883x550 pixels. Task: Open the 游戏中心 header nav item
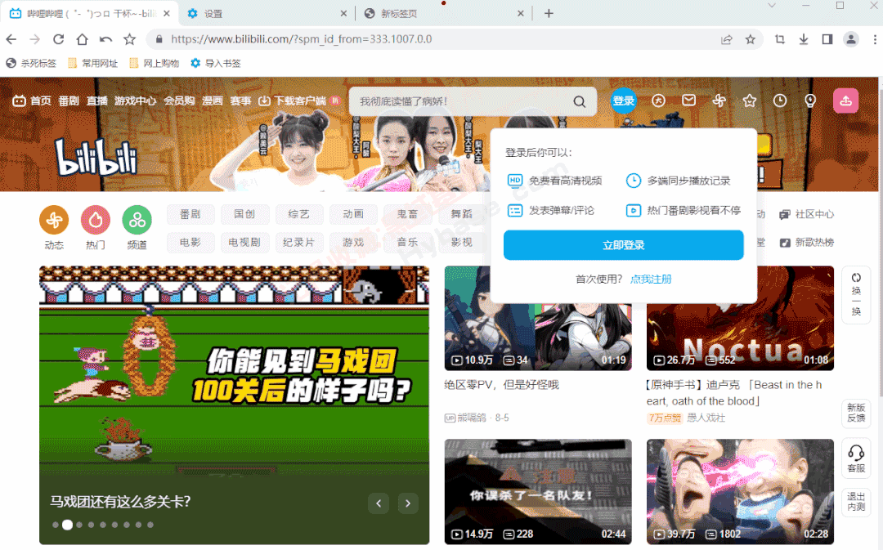click(x=135, y=101)
